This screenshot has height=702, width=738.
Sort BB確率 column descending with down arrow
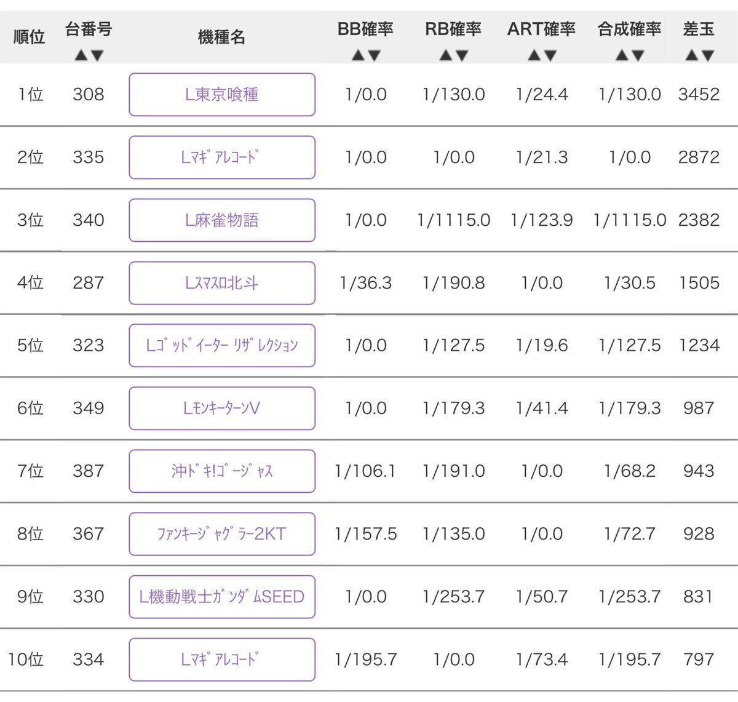(374, 55)
